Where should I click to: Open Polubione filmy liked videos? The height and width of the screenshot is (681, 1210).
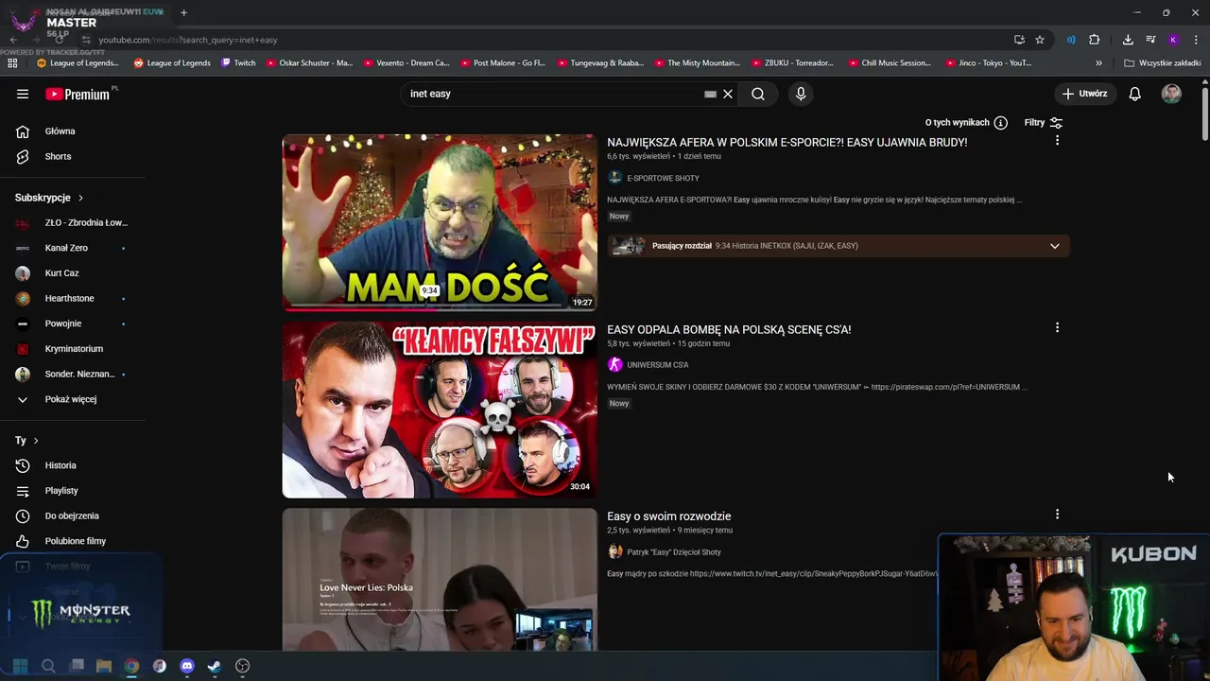(76, 541)
